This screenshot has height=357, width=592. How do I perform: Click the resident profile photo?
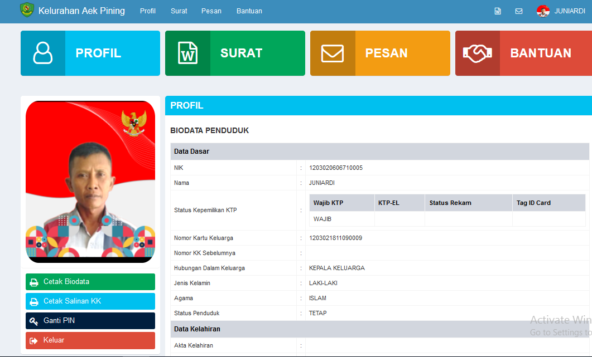pos(90,182)
